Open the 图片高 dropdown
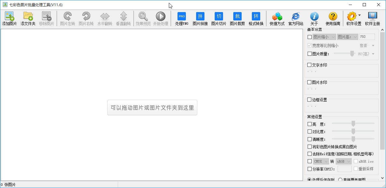The width and height of the screenshot is (386, 188). click(x=348, y=37)
